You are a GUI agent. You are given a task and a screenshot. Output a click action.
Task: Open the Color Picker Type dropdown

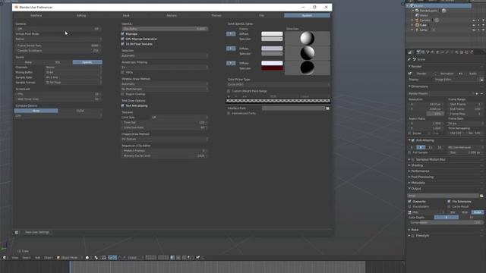[x=278, y=84]
